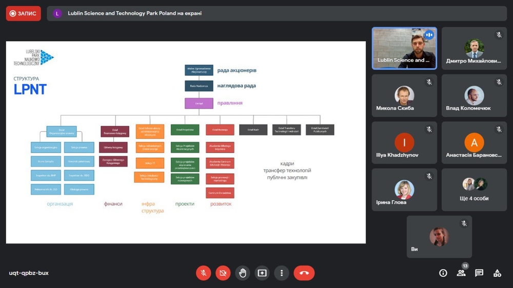Turn on the camera
The height and width of the screenshot is (288, 513).
point(223,273)
